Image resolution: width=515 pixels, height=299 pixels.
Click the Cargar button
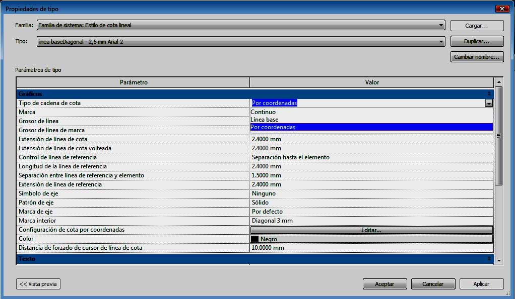pyautogui.click(x=477, y=26)
